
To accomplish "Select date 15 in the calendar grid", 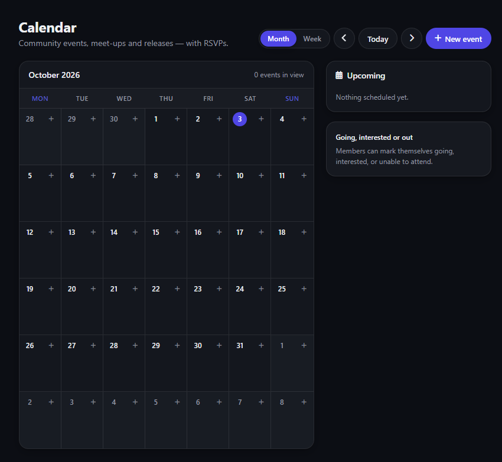I will (x=156, y=232).
